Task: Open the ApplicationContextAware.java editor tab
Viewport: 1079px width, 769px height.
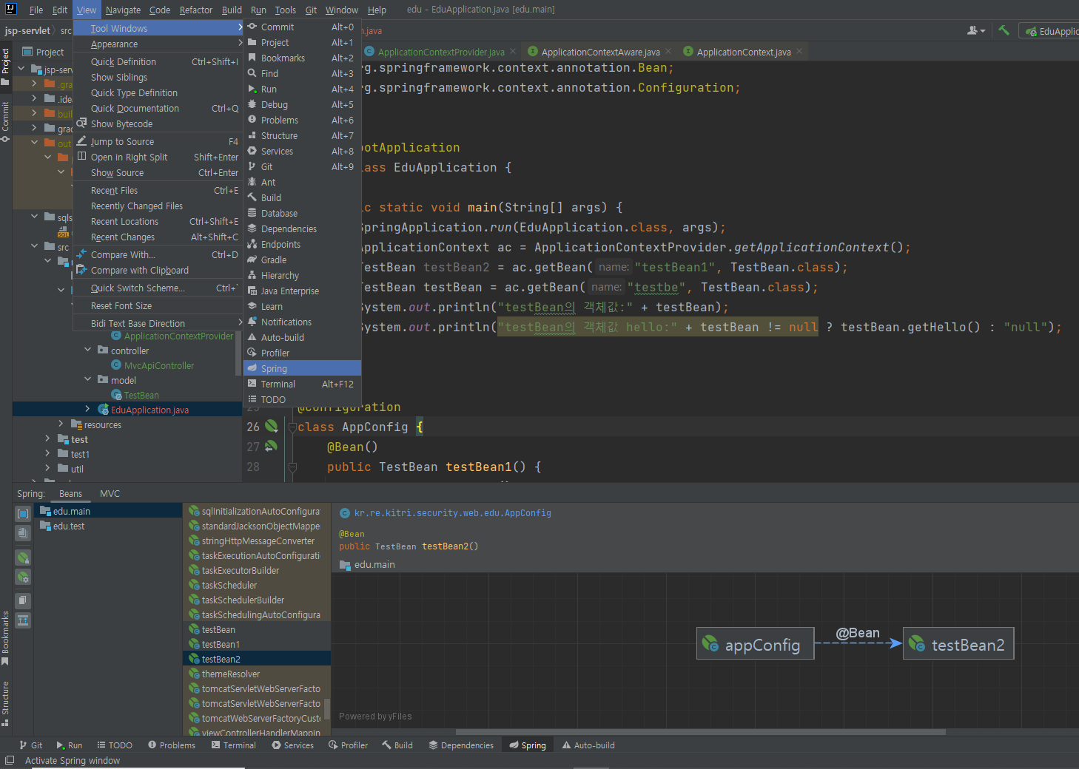Action: click(x=600, y=52)
